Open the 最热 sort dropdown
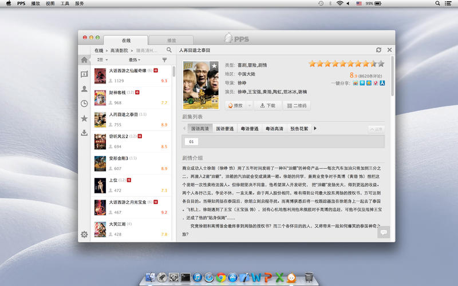This screenshot has height=286, width=458. [x=135, y=59]
